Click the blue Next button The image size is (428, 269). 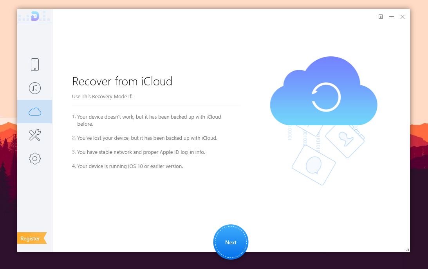(x=231, y=242)
